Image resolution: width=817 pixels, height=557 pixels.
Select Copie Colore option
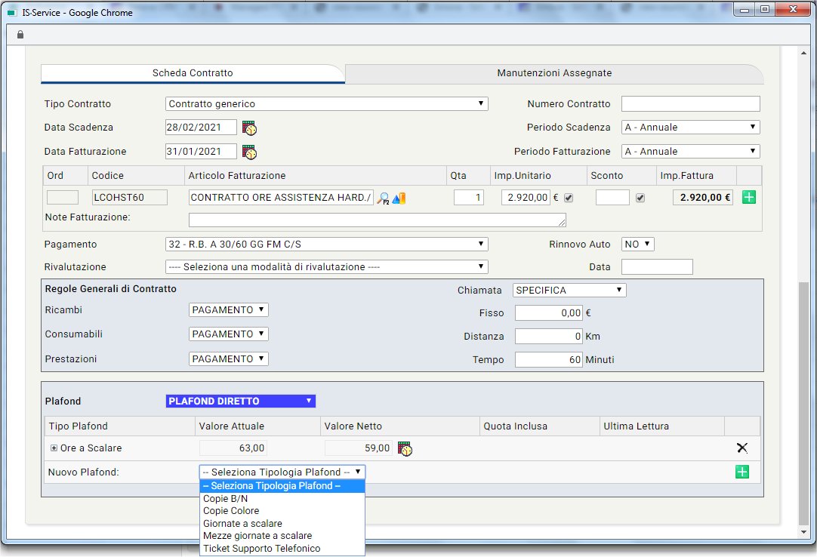(282, 511)
